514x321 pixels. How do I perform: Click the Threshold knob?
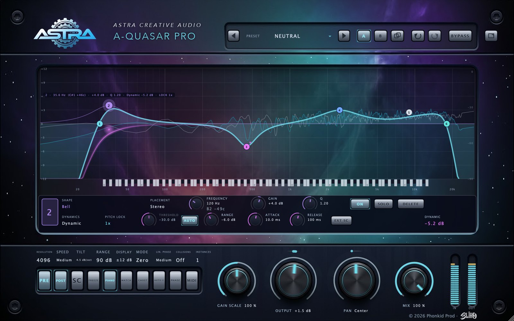pyautogui.click(x=149, y=220)
